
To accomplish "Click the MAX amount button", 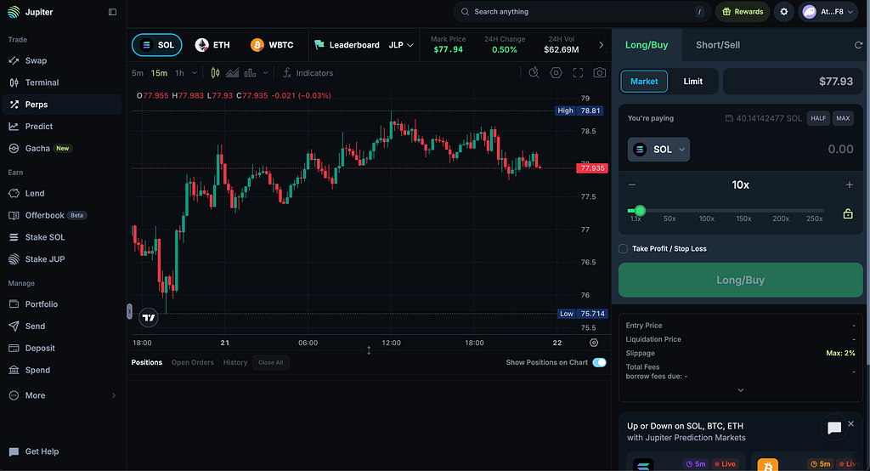I will coord(843,118).
